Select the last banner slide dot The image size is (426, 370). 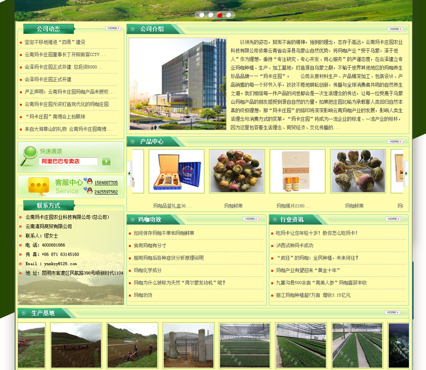[229, 15]
